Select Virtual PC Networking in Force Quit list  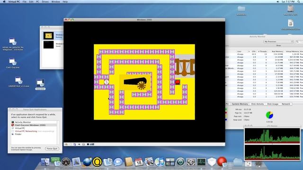(34, 131)
